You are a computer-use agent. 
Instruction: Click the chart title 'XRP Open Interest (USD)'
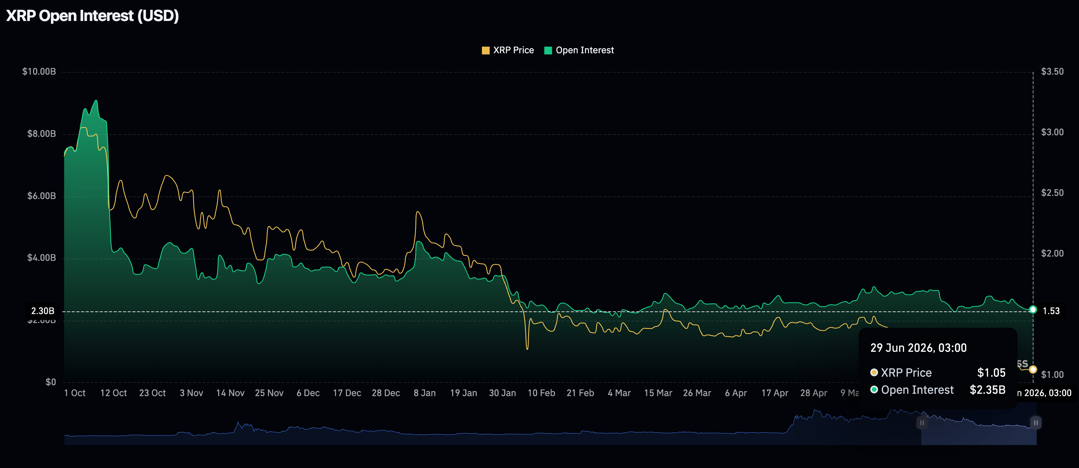93,16
